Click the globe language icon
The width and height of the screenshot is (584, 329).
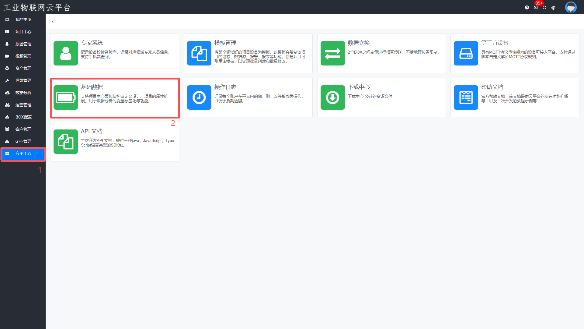[x=553, y=8]
